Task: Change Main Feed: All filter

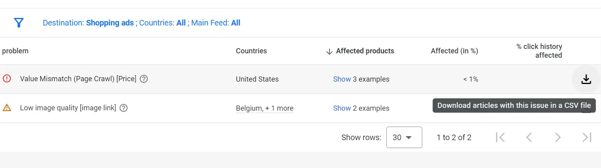Action: pyautogui.click(x=216, y=23)
